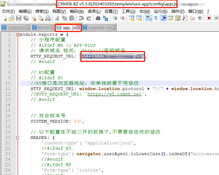219x175 pixels.
Task: Collapse the HEADER block fold marker
Action: click(x=18, y=138)
